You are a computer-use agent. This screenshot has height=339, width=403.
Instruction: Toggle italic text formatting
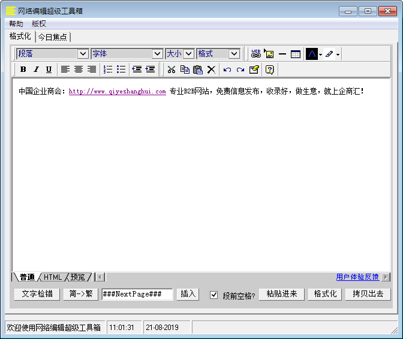click(36, 69)
